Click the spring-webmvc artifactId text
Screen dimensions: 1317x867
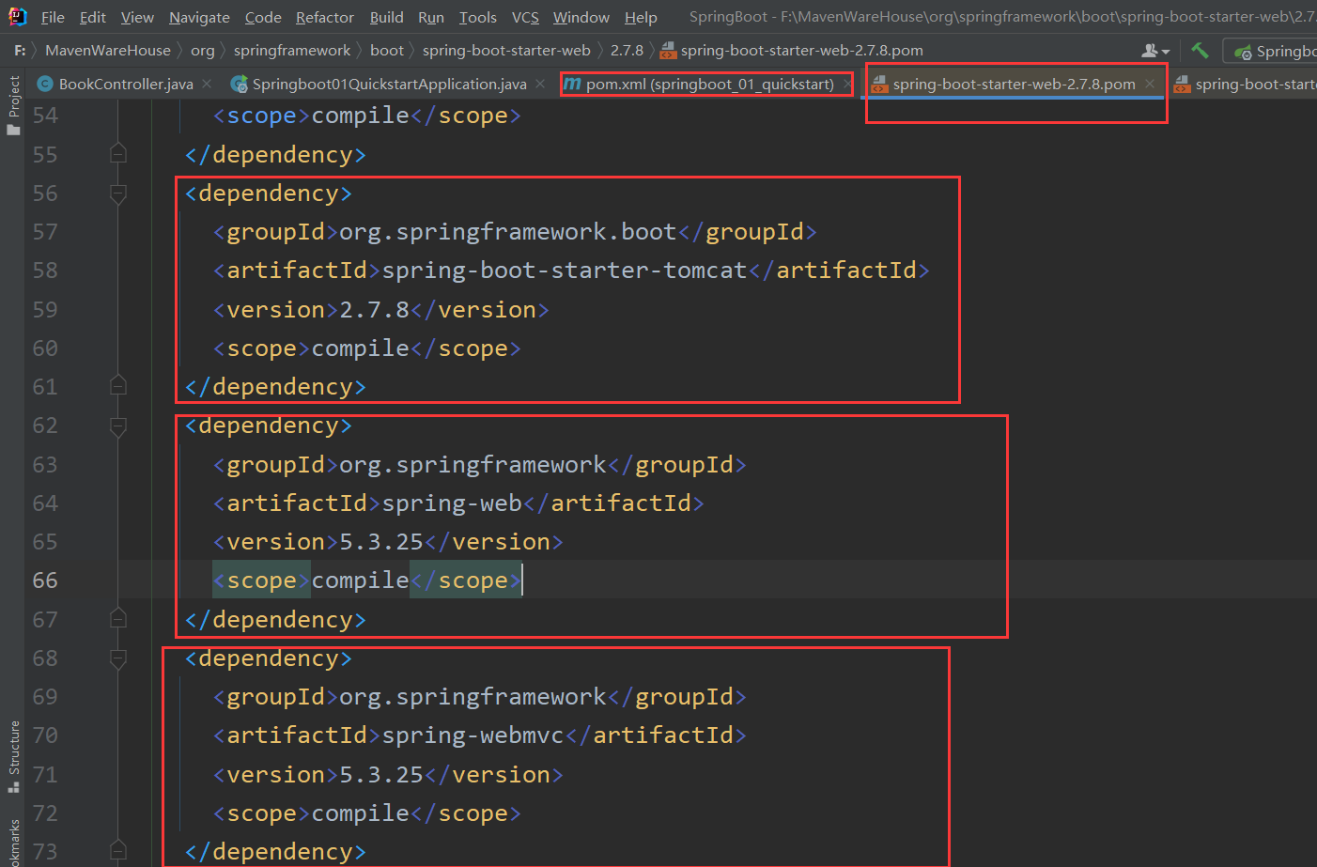(473, 735)
